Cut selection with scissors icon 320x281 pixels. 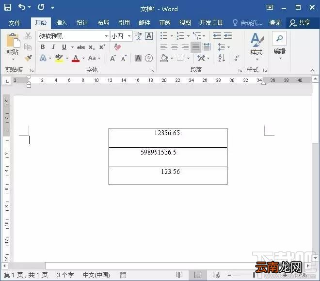click(28, 36)
